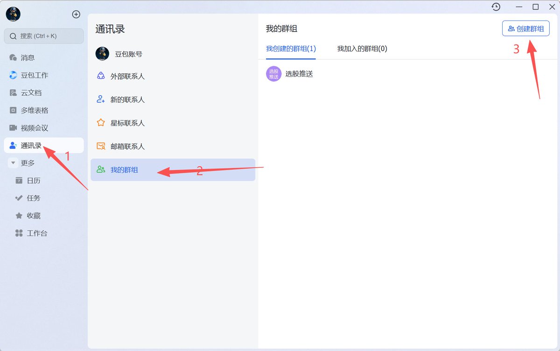Image resolution: width=560 pixels, height=351 pixels.
Task: Select 豆包账号 in contacts list
Action: pyautogui.click(x=173, y=54)
